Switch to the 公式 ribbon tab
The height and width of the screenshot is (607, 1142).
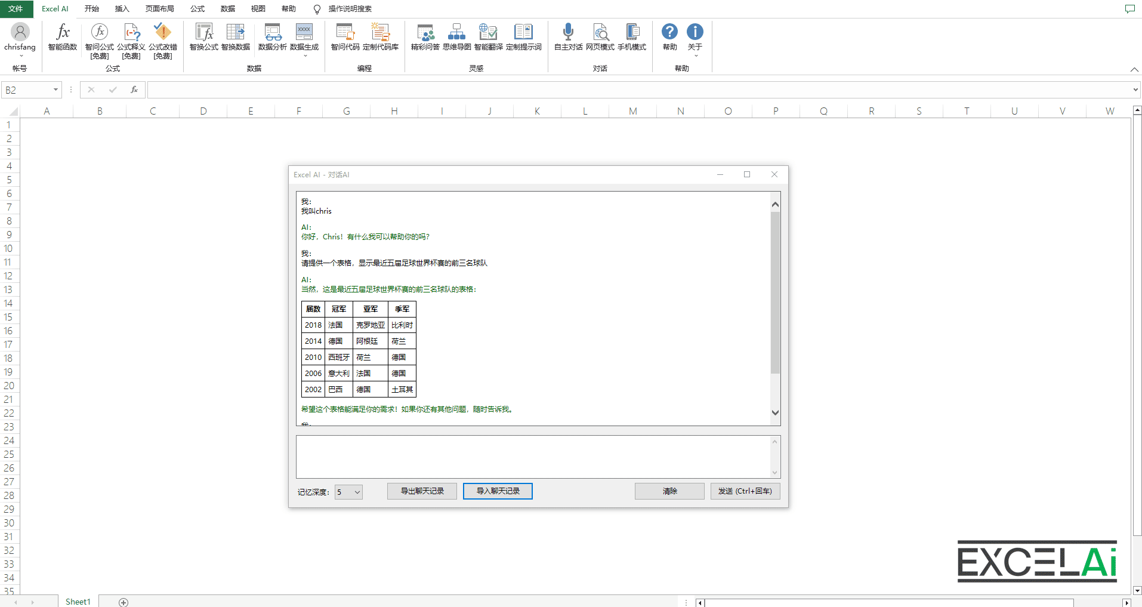[x=197, y=9]
